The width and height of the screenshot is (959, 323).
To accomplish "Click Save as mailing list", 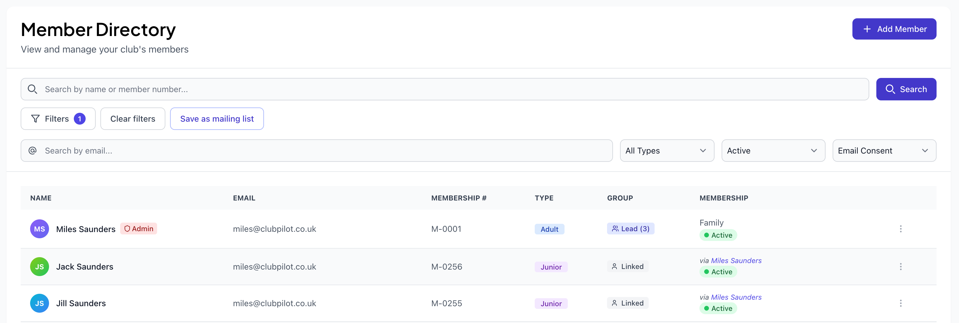I will pos(217,119).
